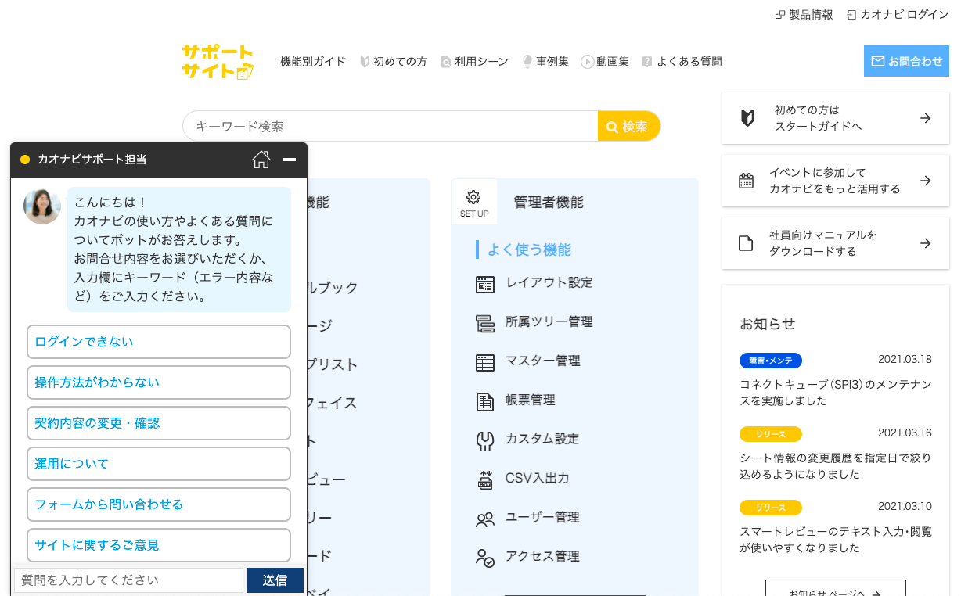Click the アクセス管理 icon
Viewport: 961px width, 596px height.
[x=485, y=558]
